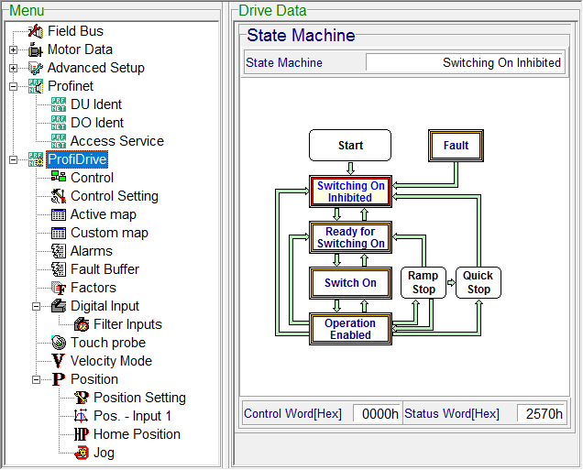
Task: Click the Factors icon
Action: coord(59,288)
